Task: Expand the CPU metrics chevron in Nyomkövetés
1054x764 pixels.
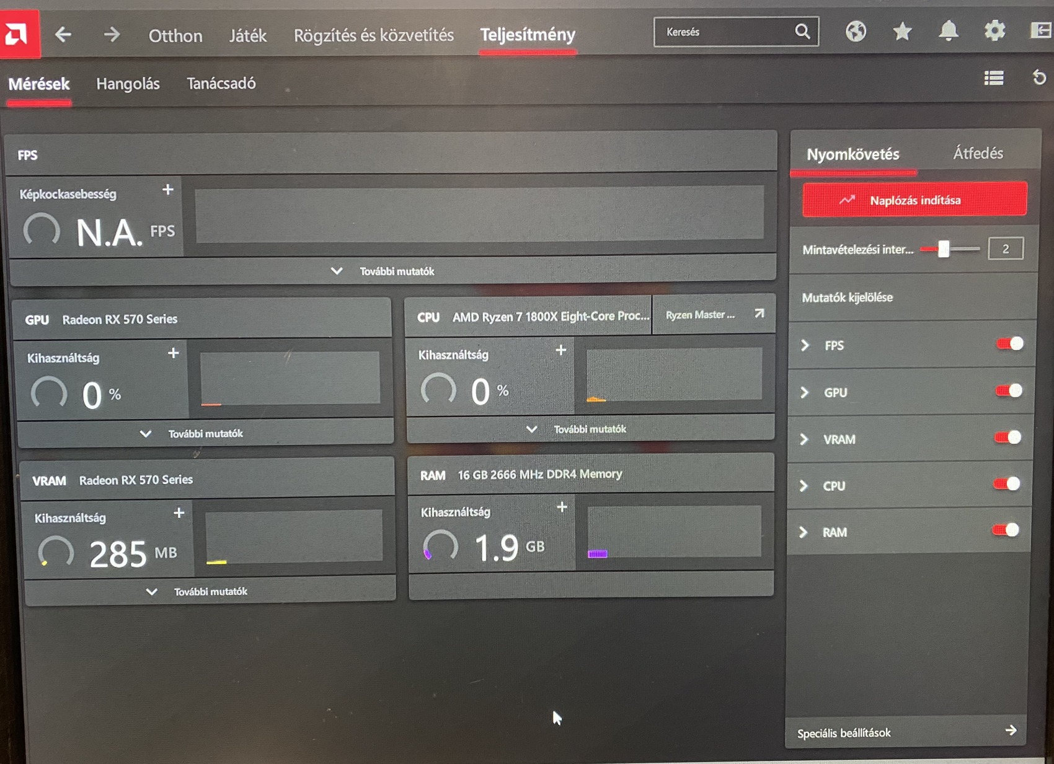Action: click(804, 486)
